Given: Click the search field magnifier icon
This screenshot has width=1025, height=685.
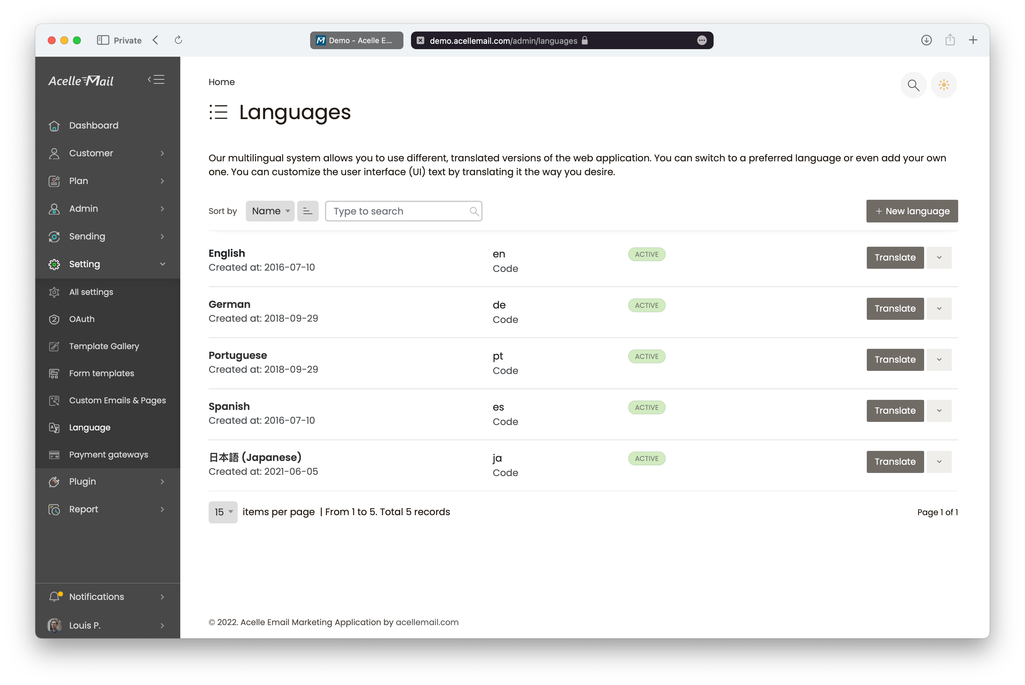Looking at the screenshot, I should (x=474, y=211).
